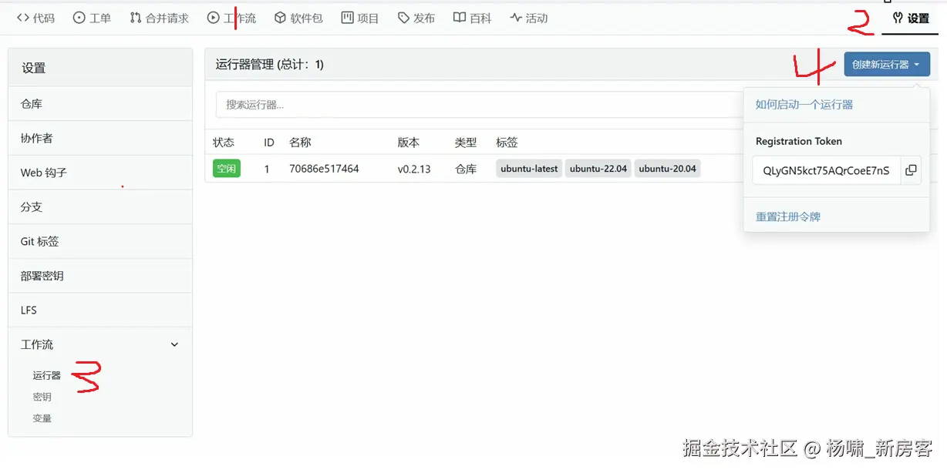Click the ID column header

click(269, 143)
